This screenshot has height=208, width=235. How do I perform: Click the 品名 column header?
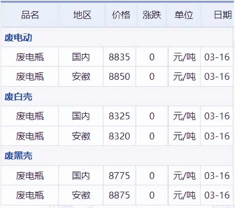(x=30, y=15)
